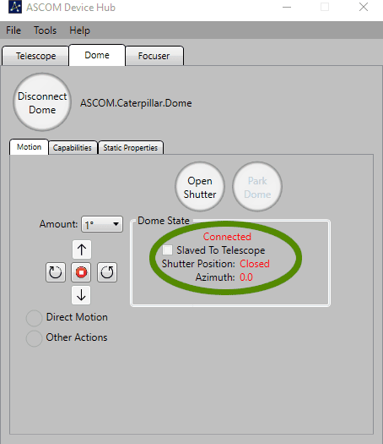Click the red Connected status text
383x444 pixels.
pos(227,237)
